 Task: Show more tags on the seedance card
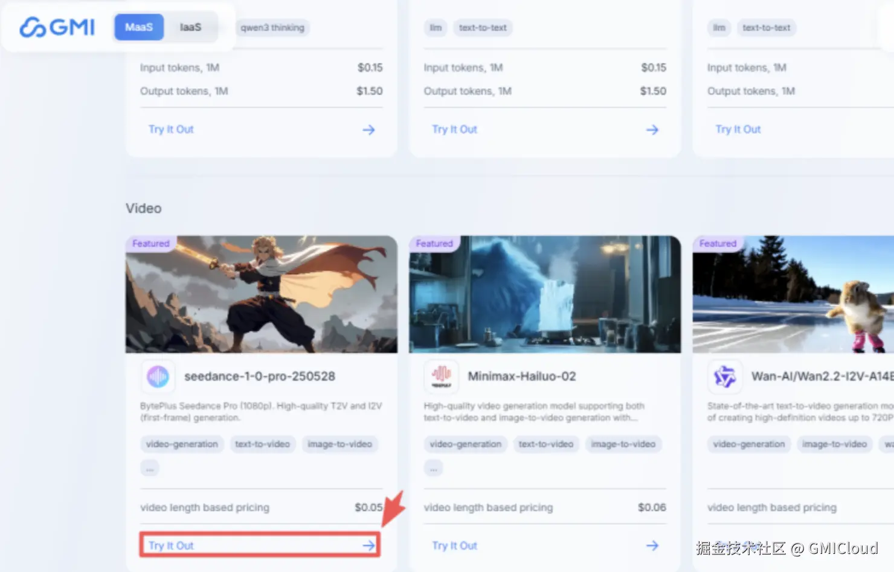150,468
